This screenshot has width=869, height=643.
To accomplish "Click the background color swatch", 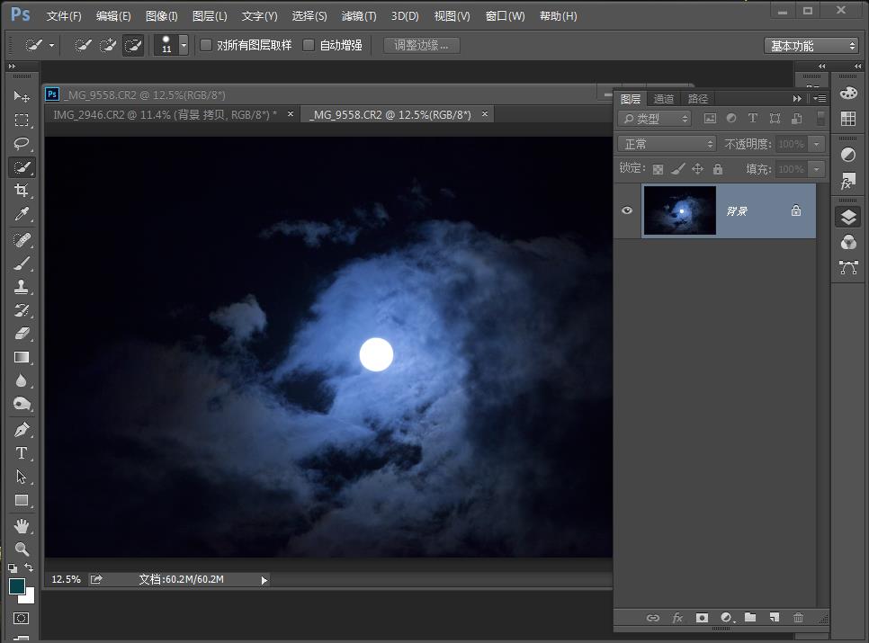I will [30, 598].
